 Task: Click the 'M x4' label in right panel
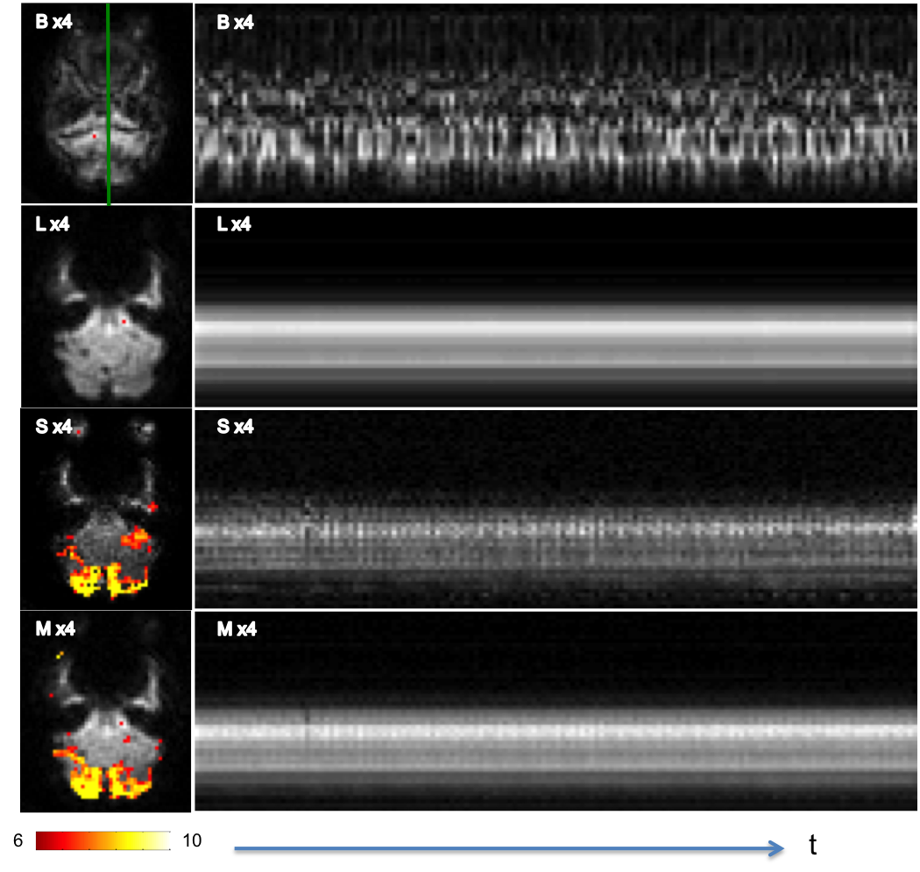coord(237,629)
